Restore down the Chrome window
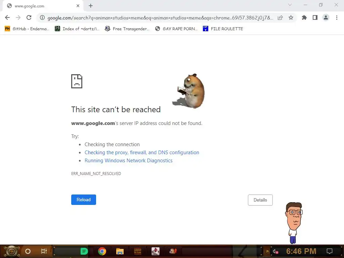The image size is (344, 258). click(x=321, y=5)
